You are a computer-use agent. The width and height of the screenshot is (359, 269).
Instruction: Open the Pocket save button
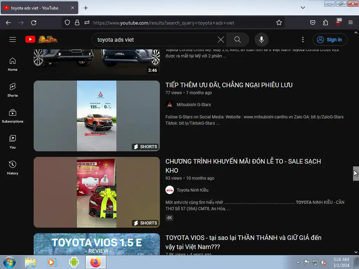click(x=312, y=23)
